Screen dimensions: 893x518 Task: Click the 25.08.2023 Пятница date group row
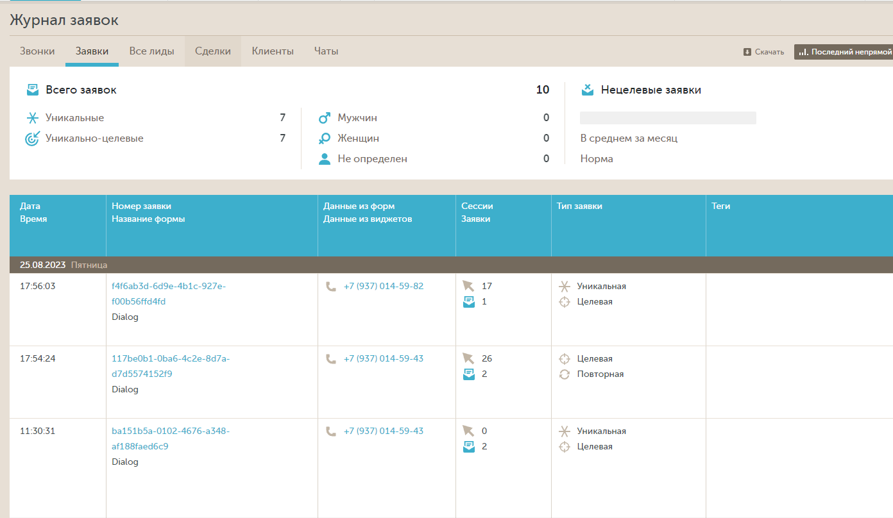pyautogui.click(x=451, y=265)
